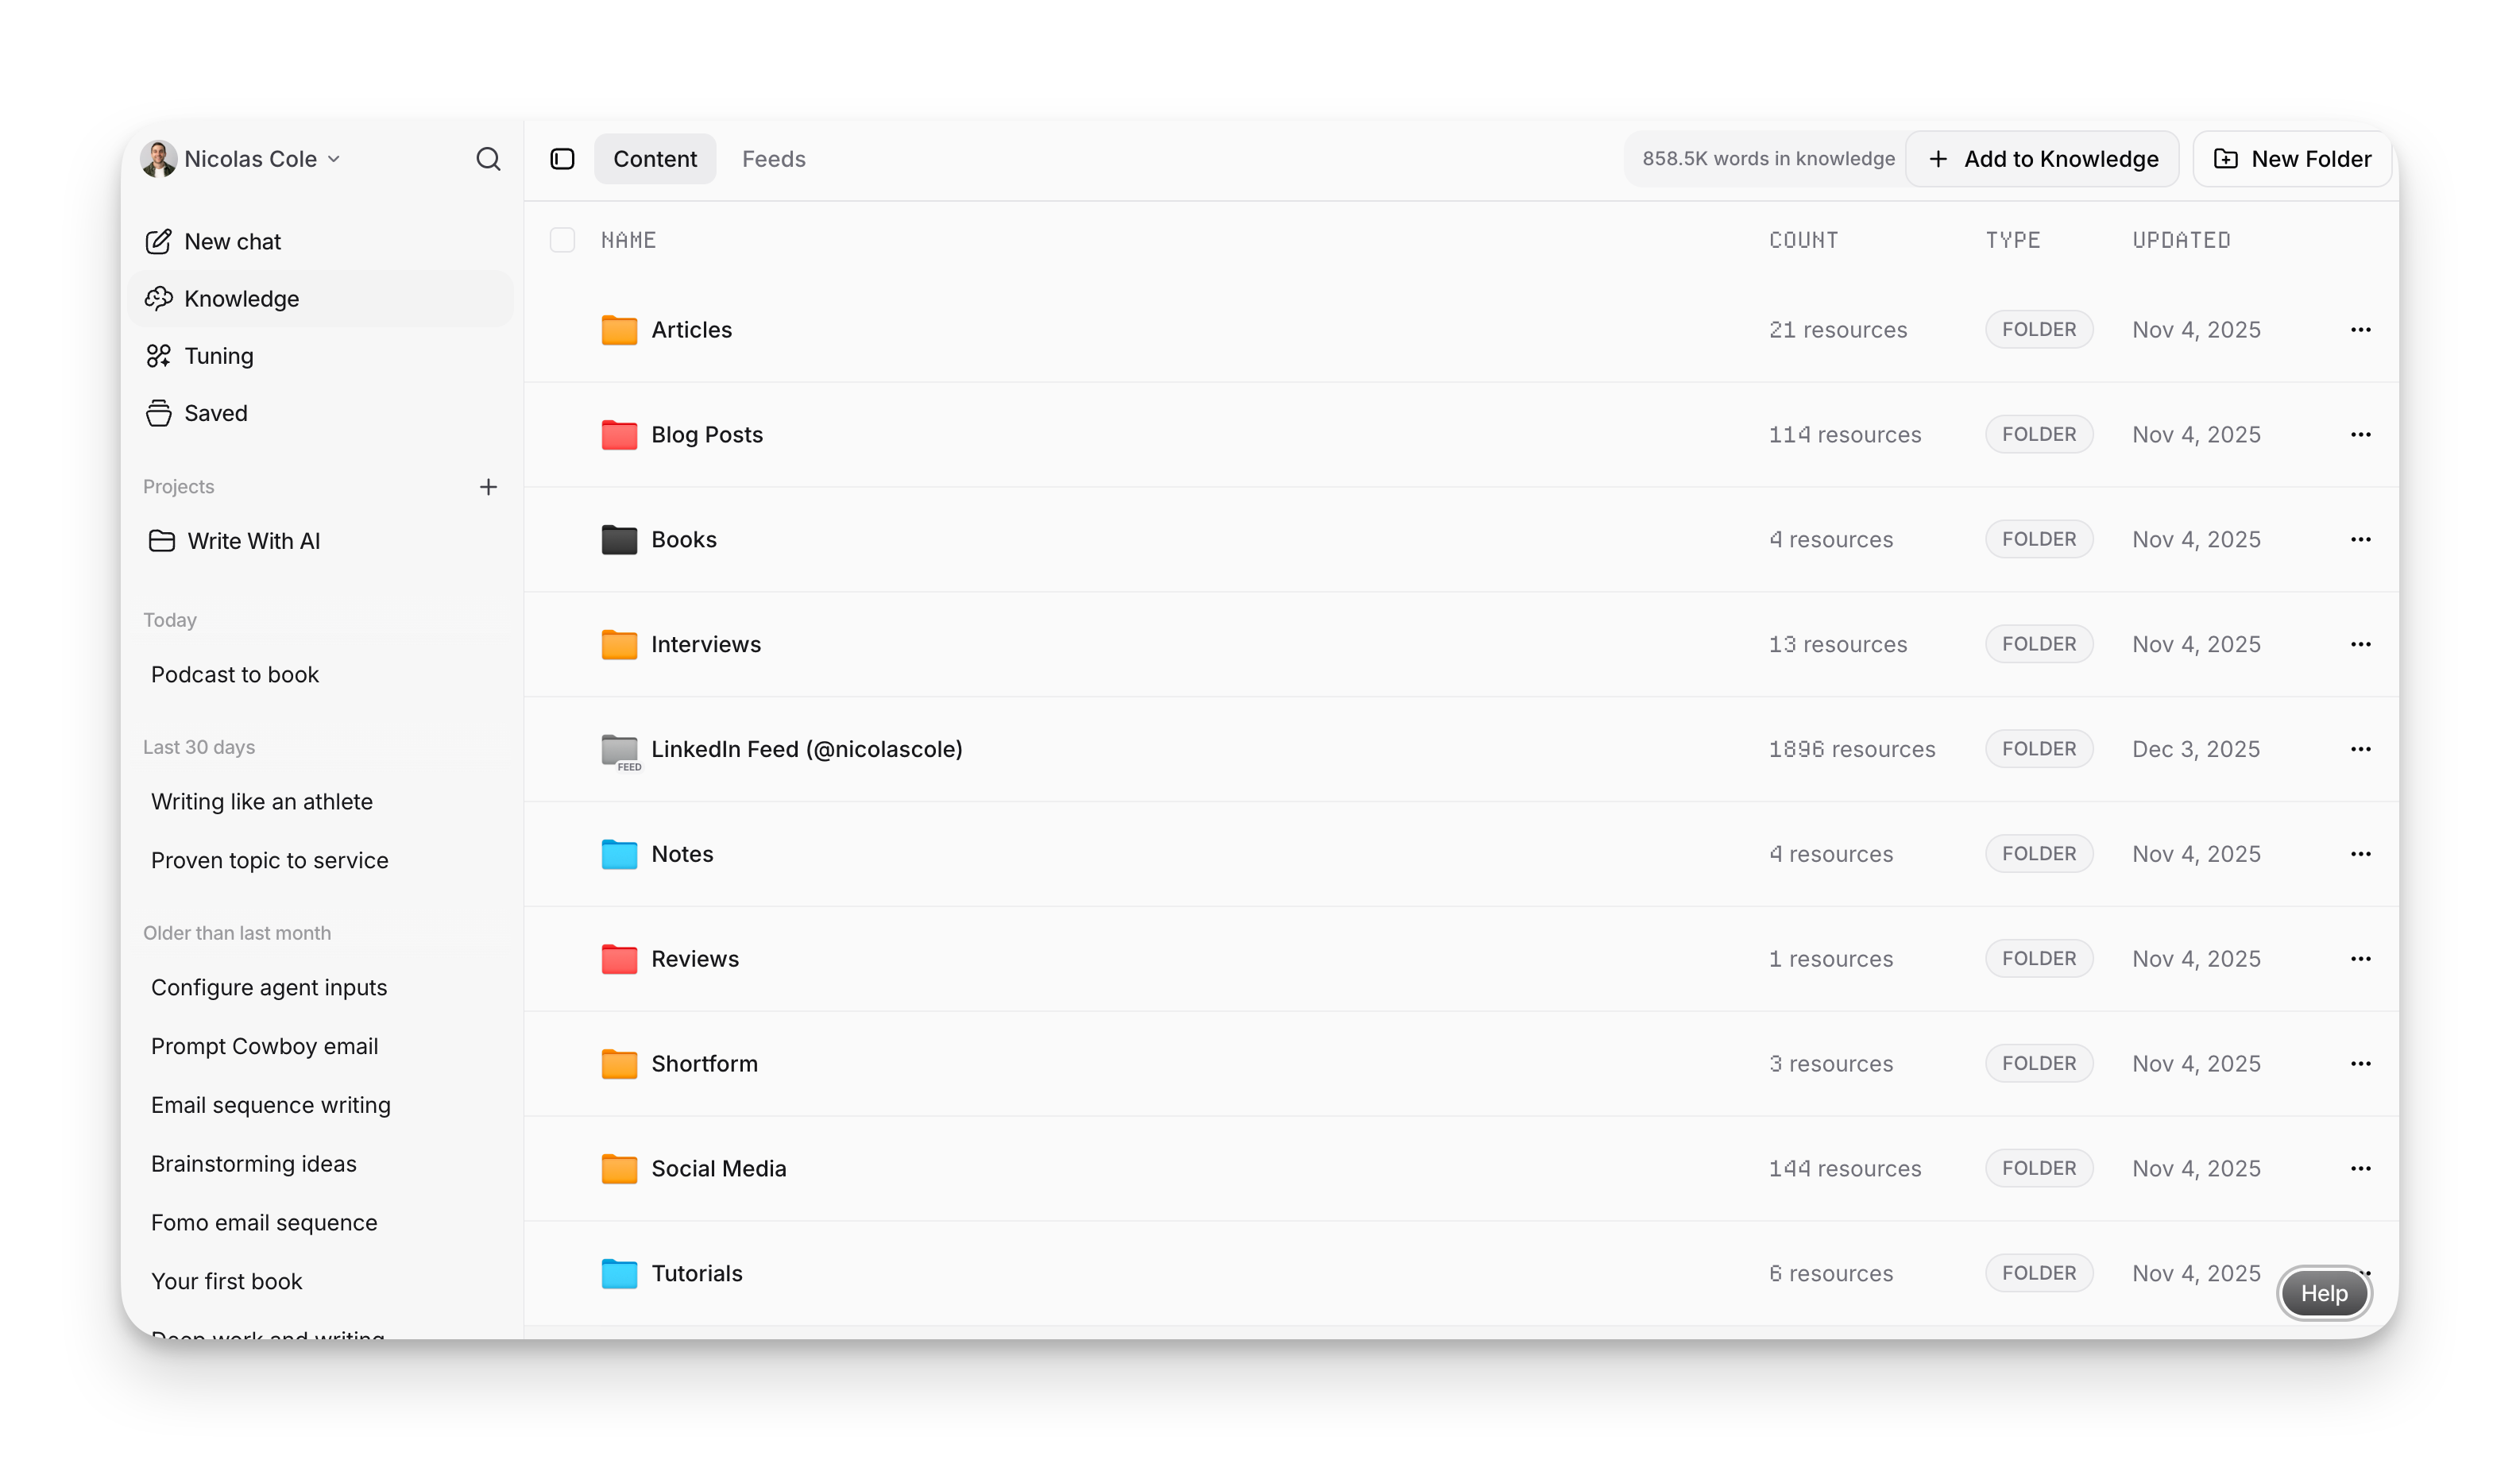This screenshot has height=1460, width=2520.
Task: Open the Saved section
Action: click(x=320, y=413)
